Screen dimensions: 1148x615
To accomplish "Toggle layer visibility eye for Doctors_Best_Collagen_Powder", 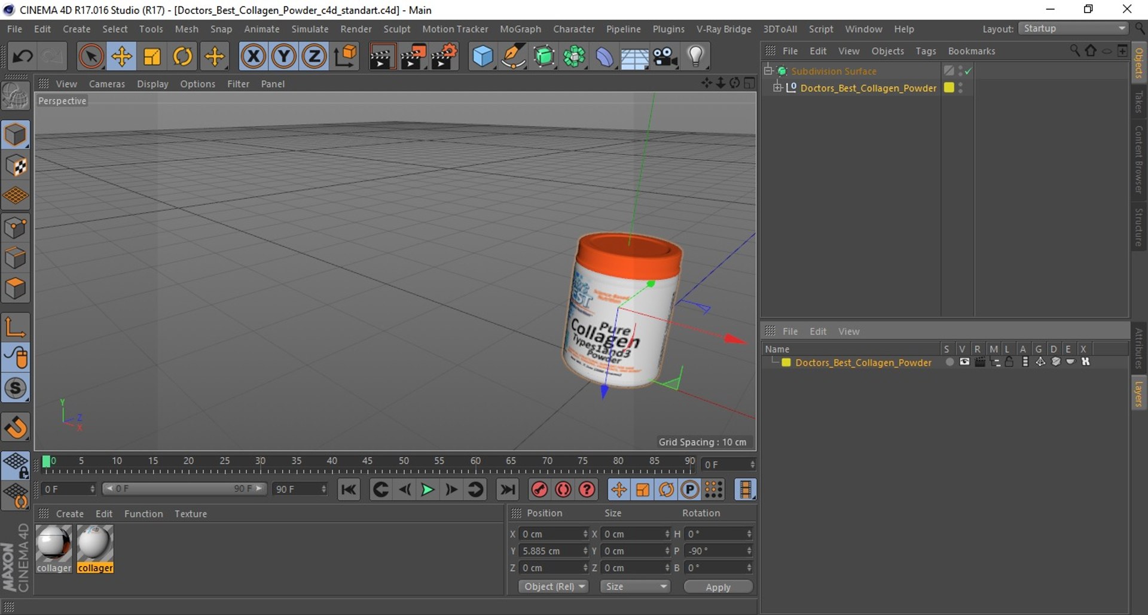I will (964, 363).
